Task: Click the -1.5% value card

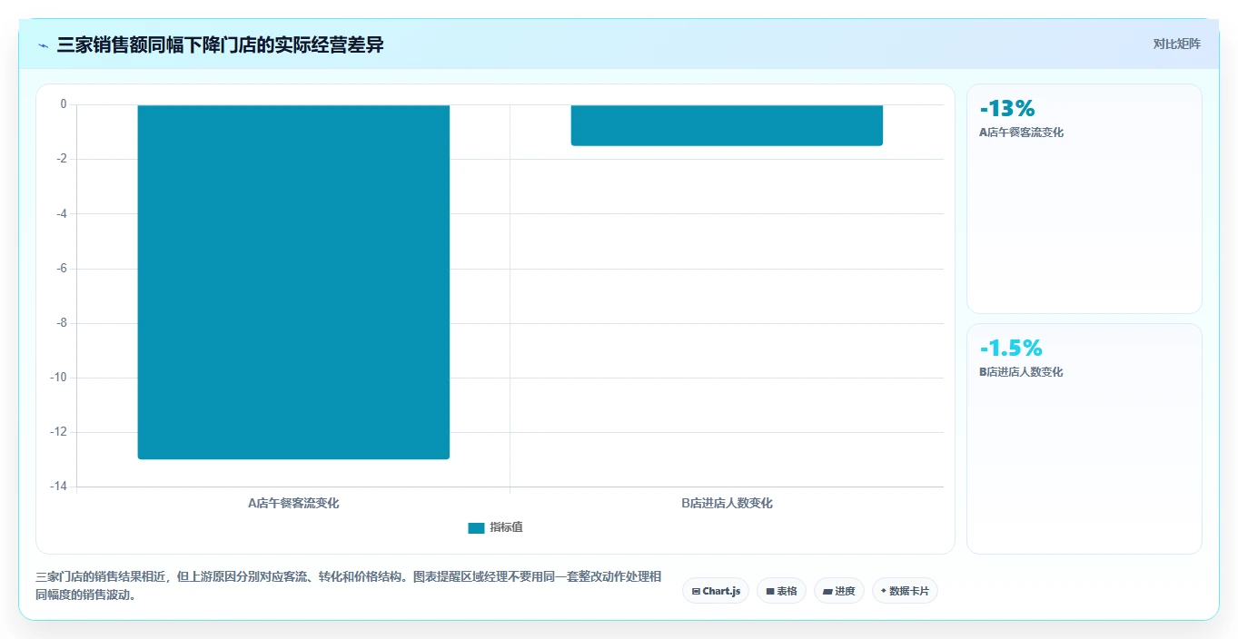Action: click(1084, 438)
